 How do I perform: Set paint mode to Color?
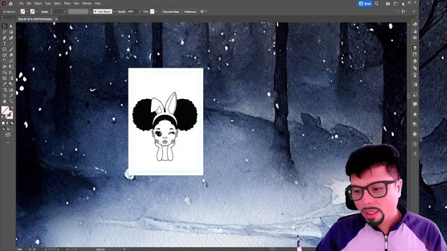3,123
